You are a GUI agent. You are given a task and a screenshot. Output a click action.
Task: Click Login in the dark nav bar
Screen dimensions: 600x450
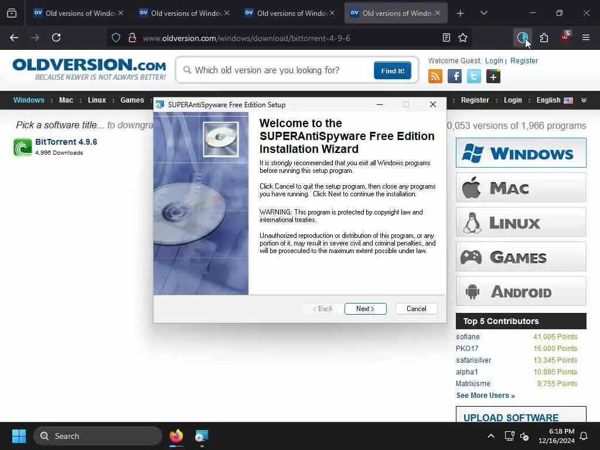click(513, 100)
